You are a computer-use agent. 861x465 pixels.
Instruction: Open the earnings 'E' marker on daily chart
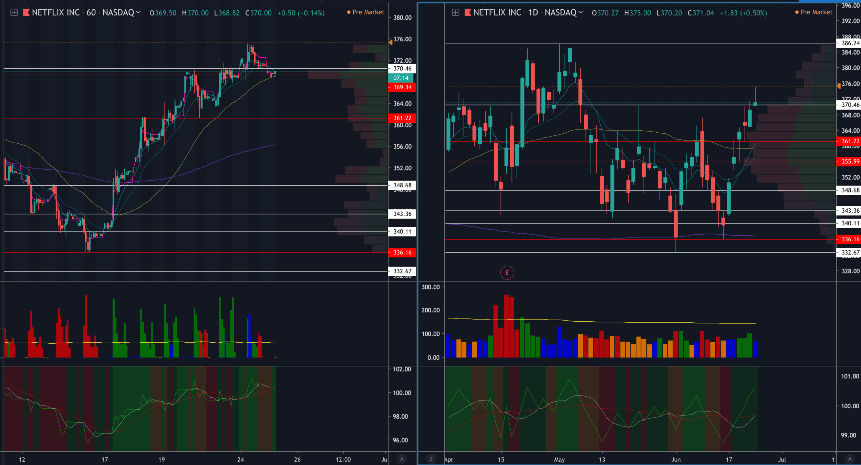[x=507, y=273]
